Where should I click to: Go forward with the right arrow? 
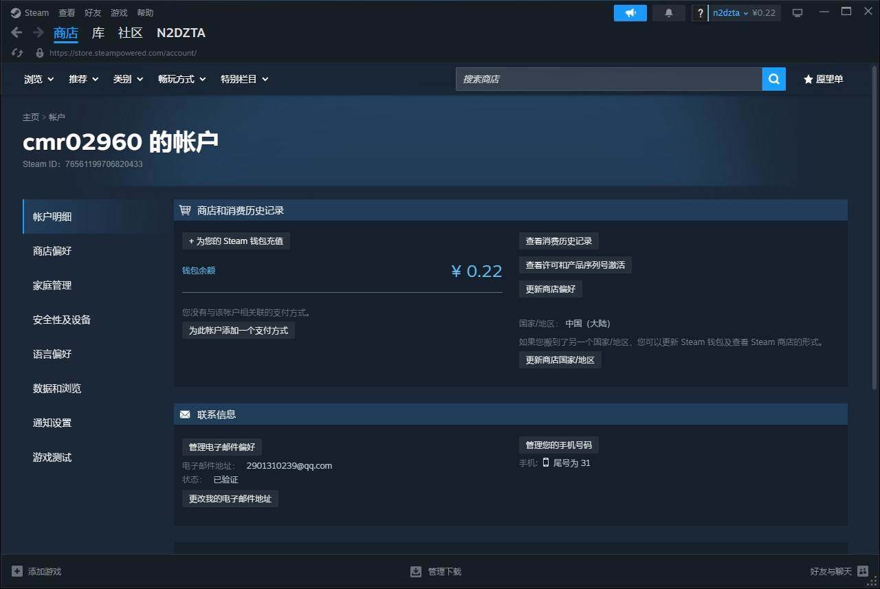click(38, 32)
